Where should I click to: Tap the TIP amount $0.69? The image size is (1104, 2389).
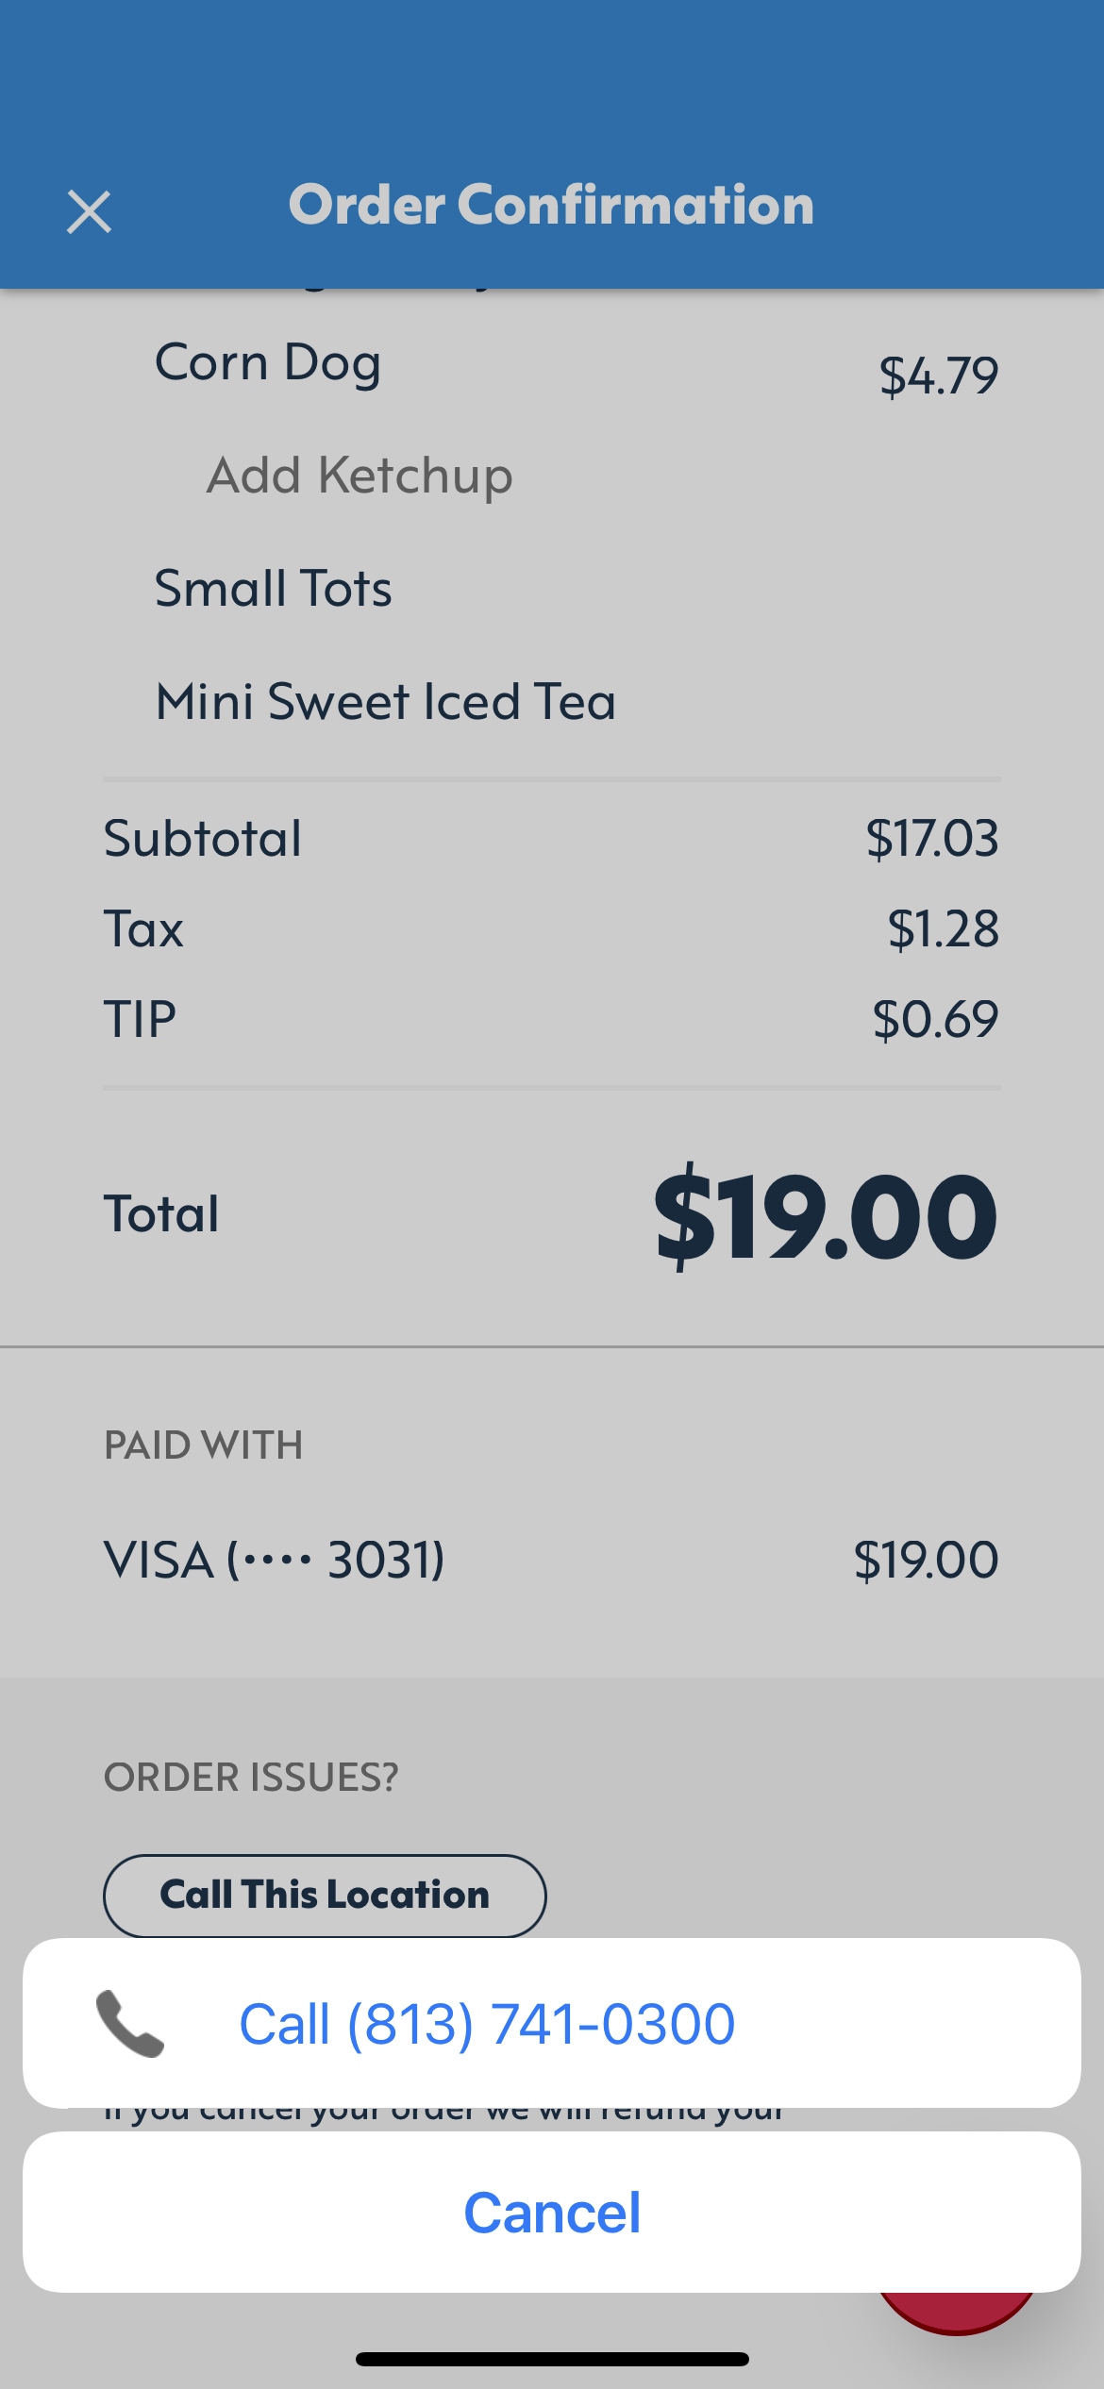(935, 1020)
